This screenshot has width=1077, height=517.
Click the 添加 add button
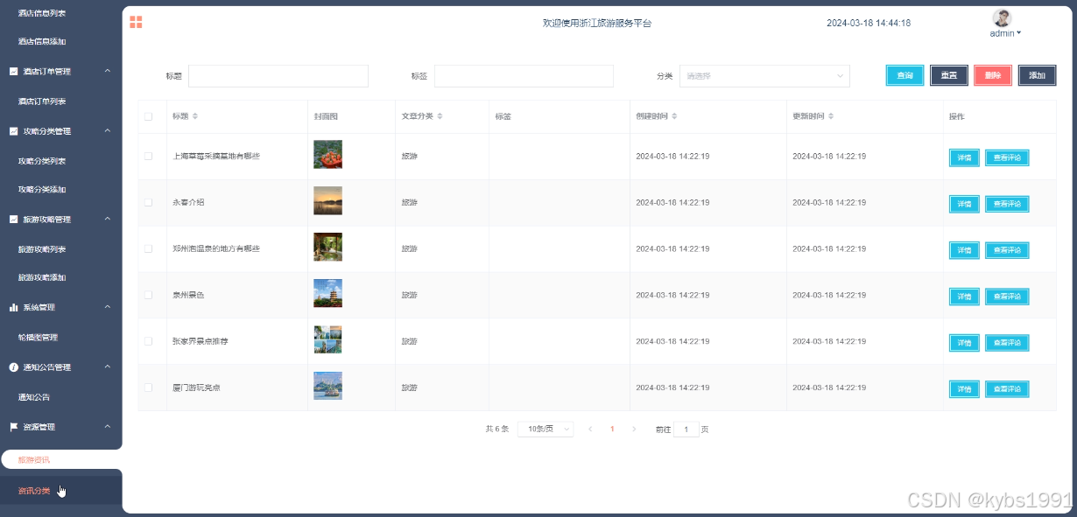click(1037, 76)
